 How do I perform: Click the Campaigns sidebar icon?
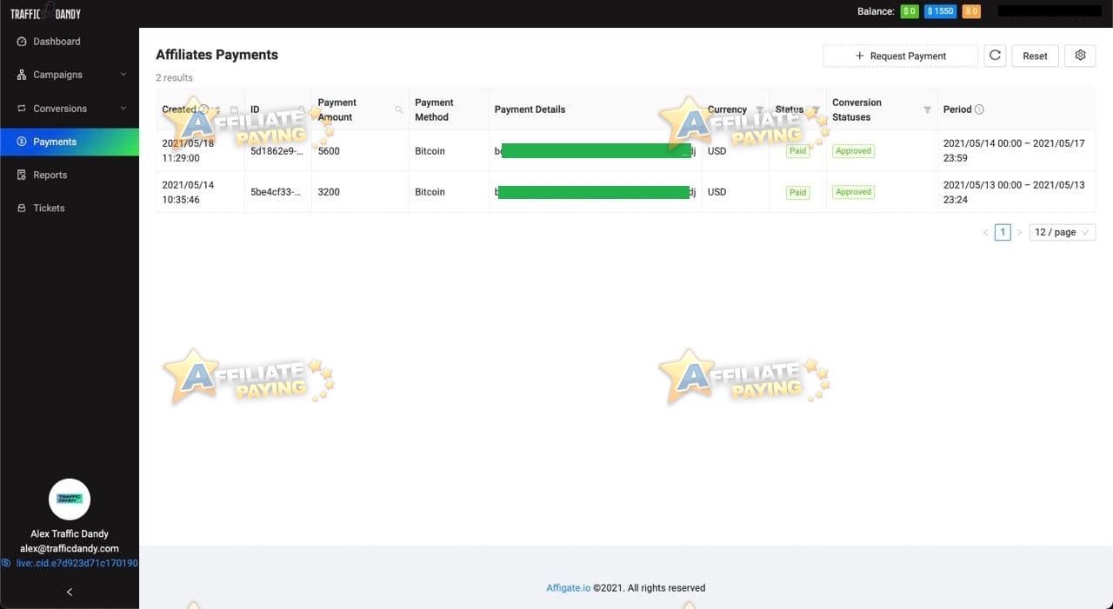22,75
